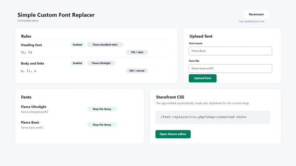Click Enabled badge for Heading font rule
This screenshot has width=296, height=166.
77,45
